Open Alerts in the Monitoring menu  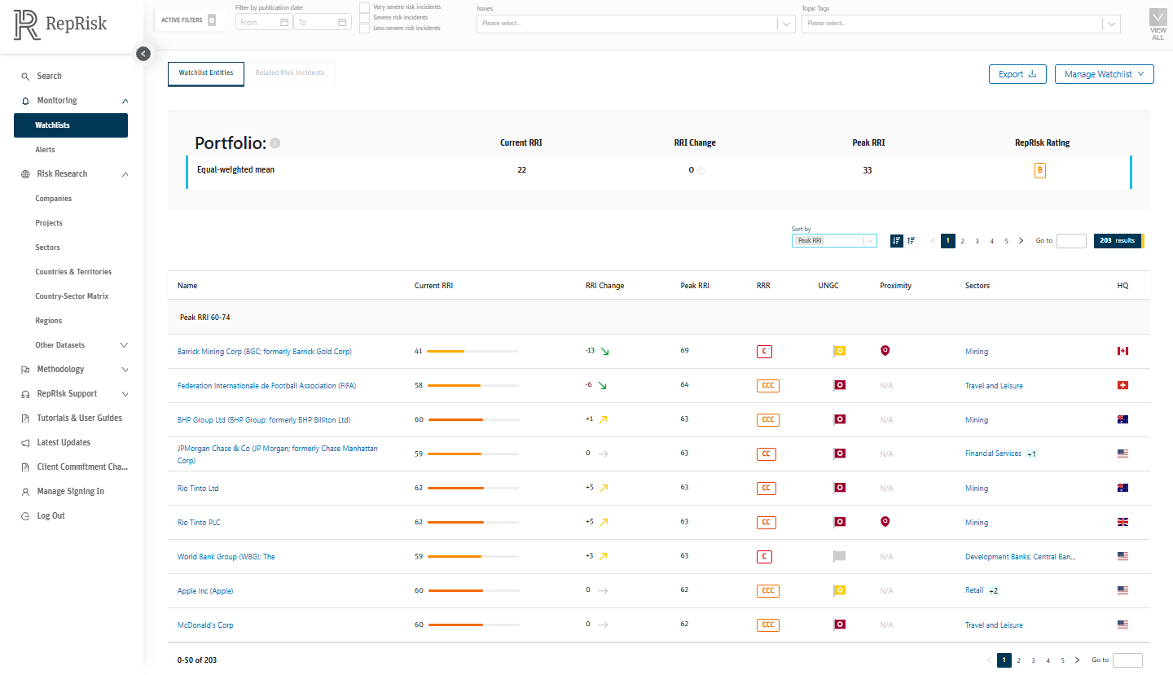pos(46,150)
